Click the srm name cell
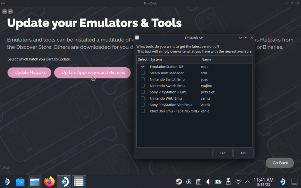 click(204, 73)
